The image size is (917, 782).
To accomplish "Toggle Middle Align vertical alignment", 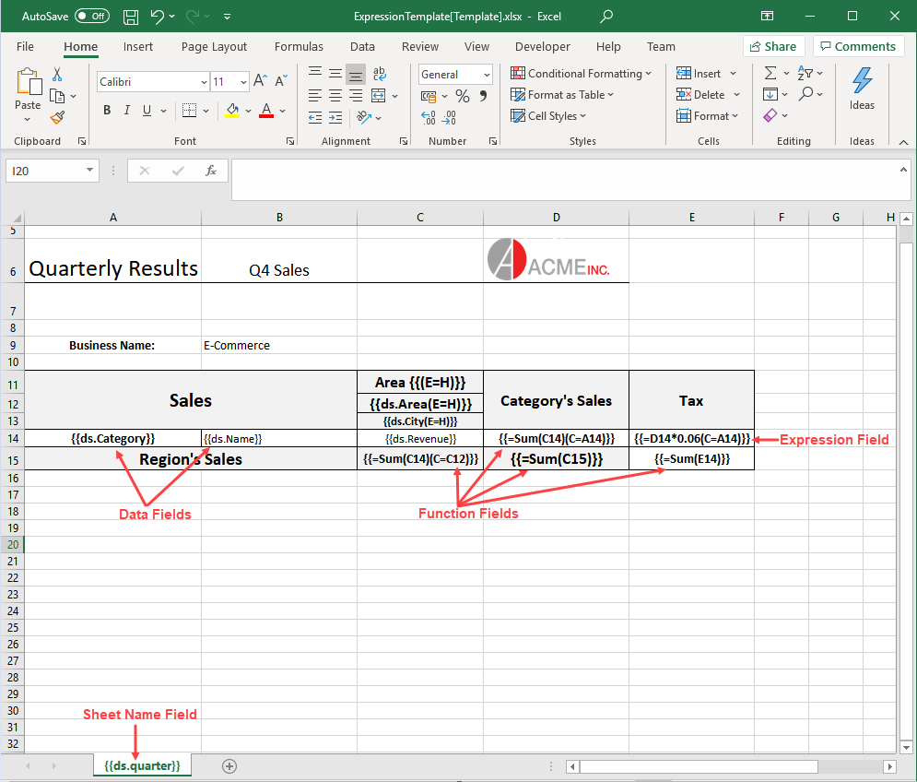I will pos(335,74).
